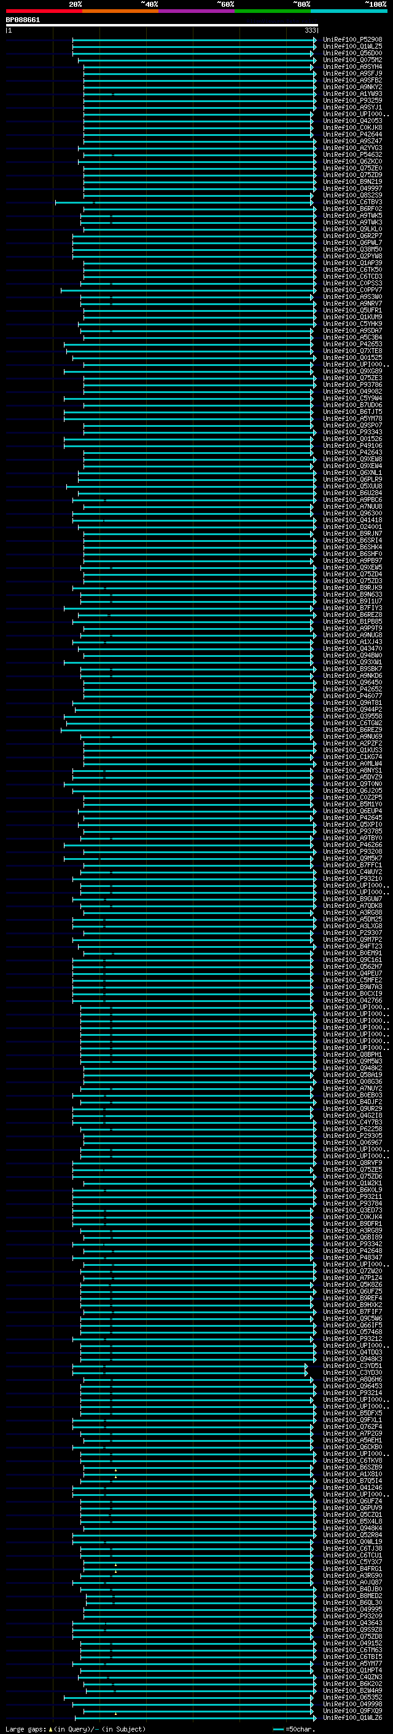The width and height of the screenshot is (393, 1734).
Task: Click the UniRef100_B0EM91 label
Action: pos(352,953)
